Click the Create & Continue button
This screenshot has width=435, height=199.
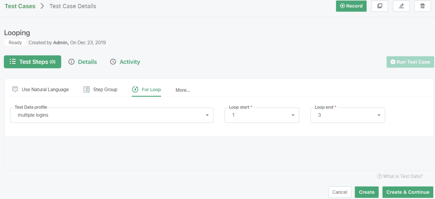point(407,192)
